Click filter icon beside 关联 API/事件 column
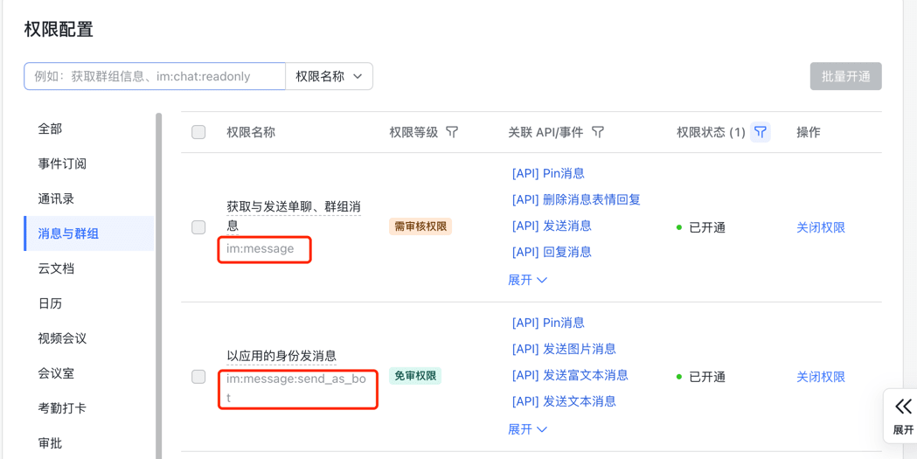Viewport: 917px width, 459px height. (x=598, y=132)
